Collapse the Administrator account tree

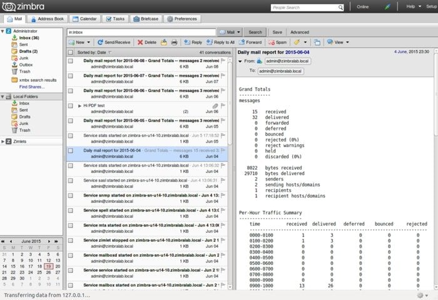tap(3, 31)
